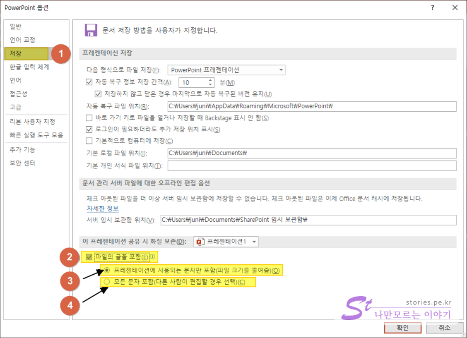Enable the 기본적으로 컴퓨터에 저장 checkbox

click(x=89, y=141)
